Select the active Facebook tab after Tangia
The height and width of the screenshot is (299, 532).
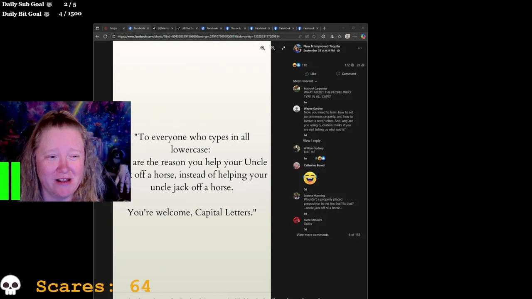click(138, 28)
